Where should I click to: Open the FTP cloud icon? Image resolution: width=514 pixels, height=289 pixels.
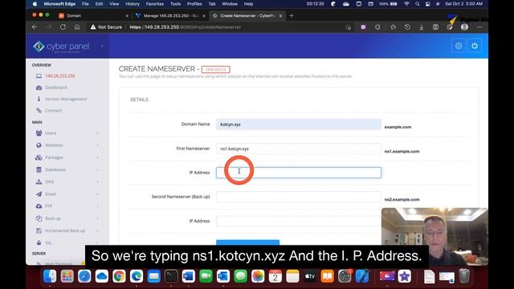coord(39,206)
